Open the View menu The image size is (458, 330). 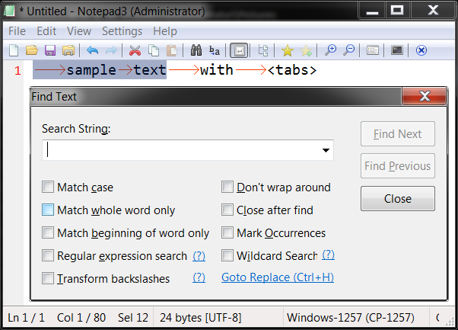point(79,31)
